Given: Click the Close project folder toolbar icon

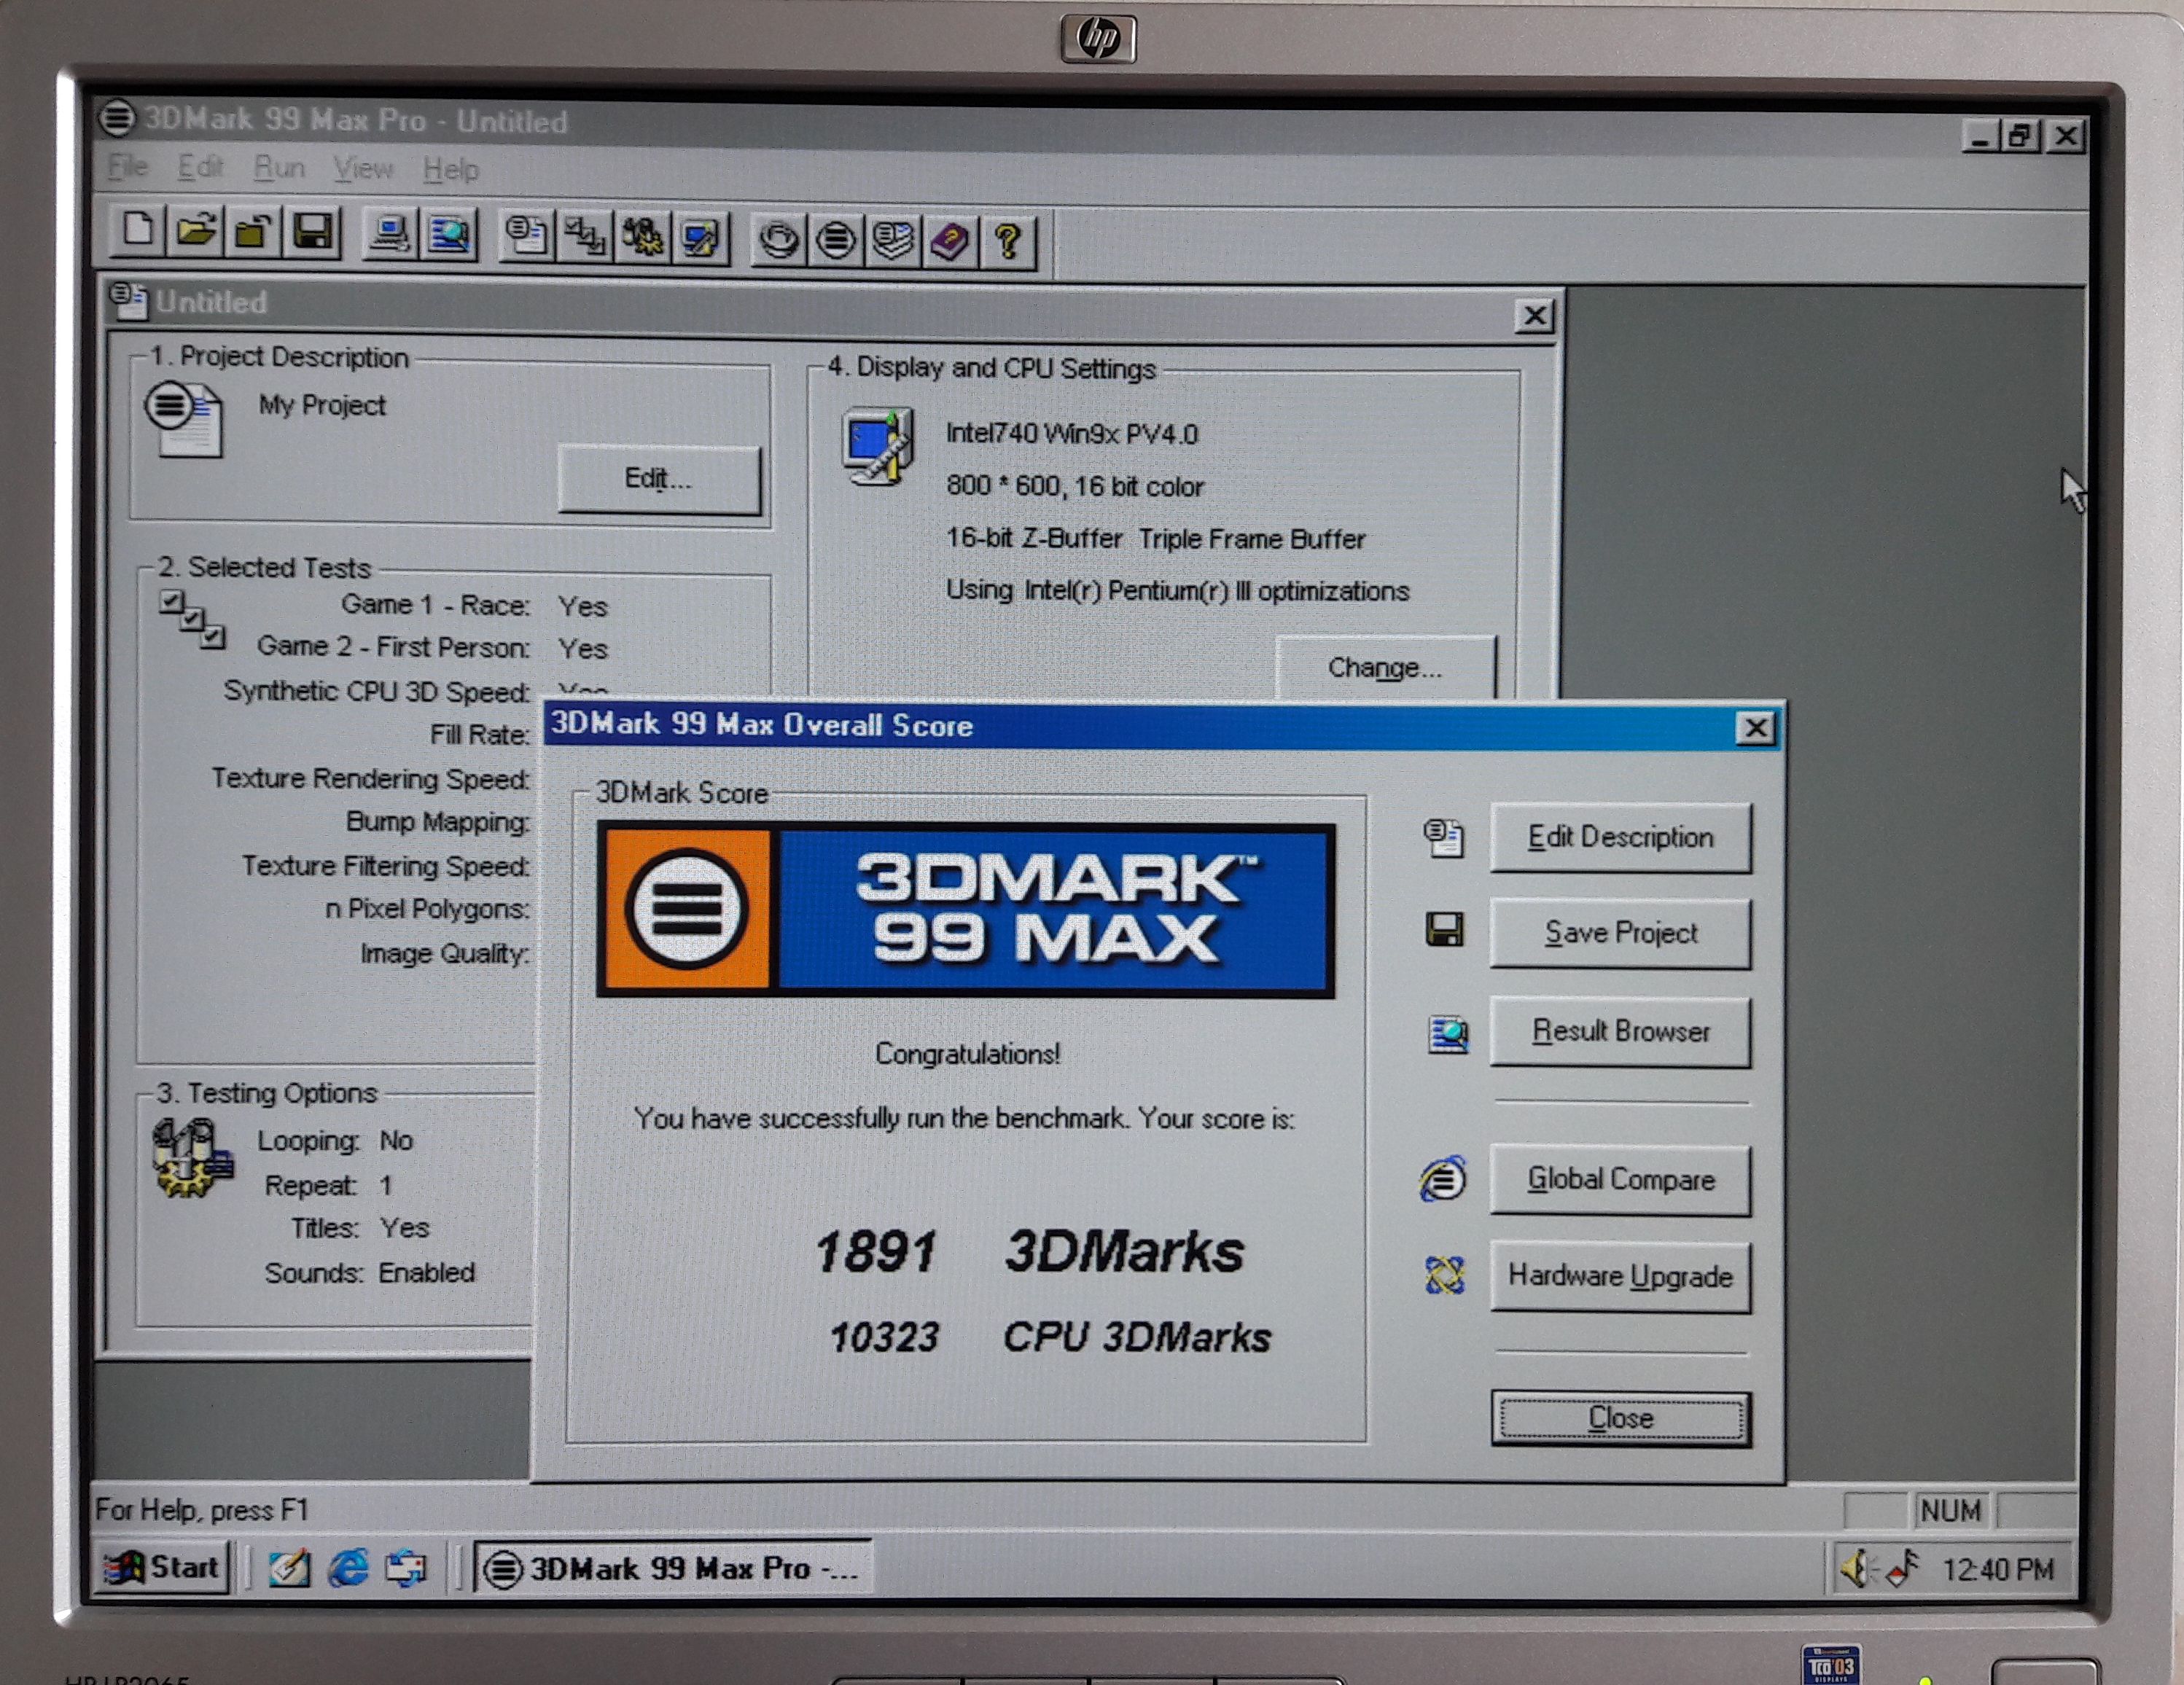Looking at the screenshot, I should (253, 233).
